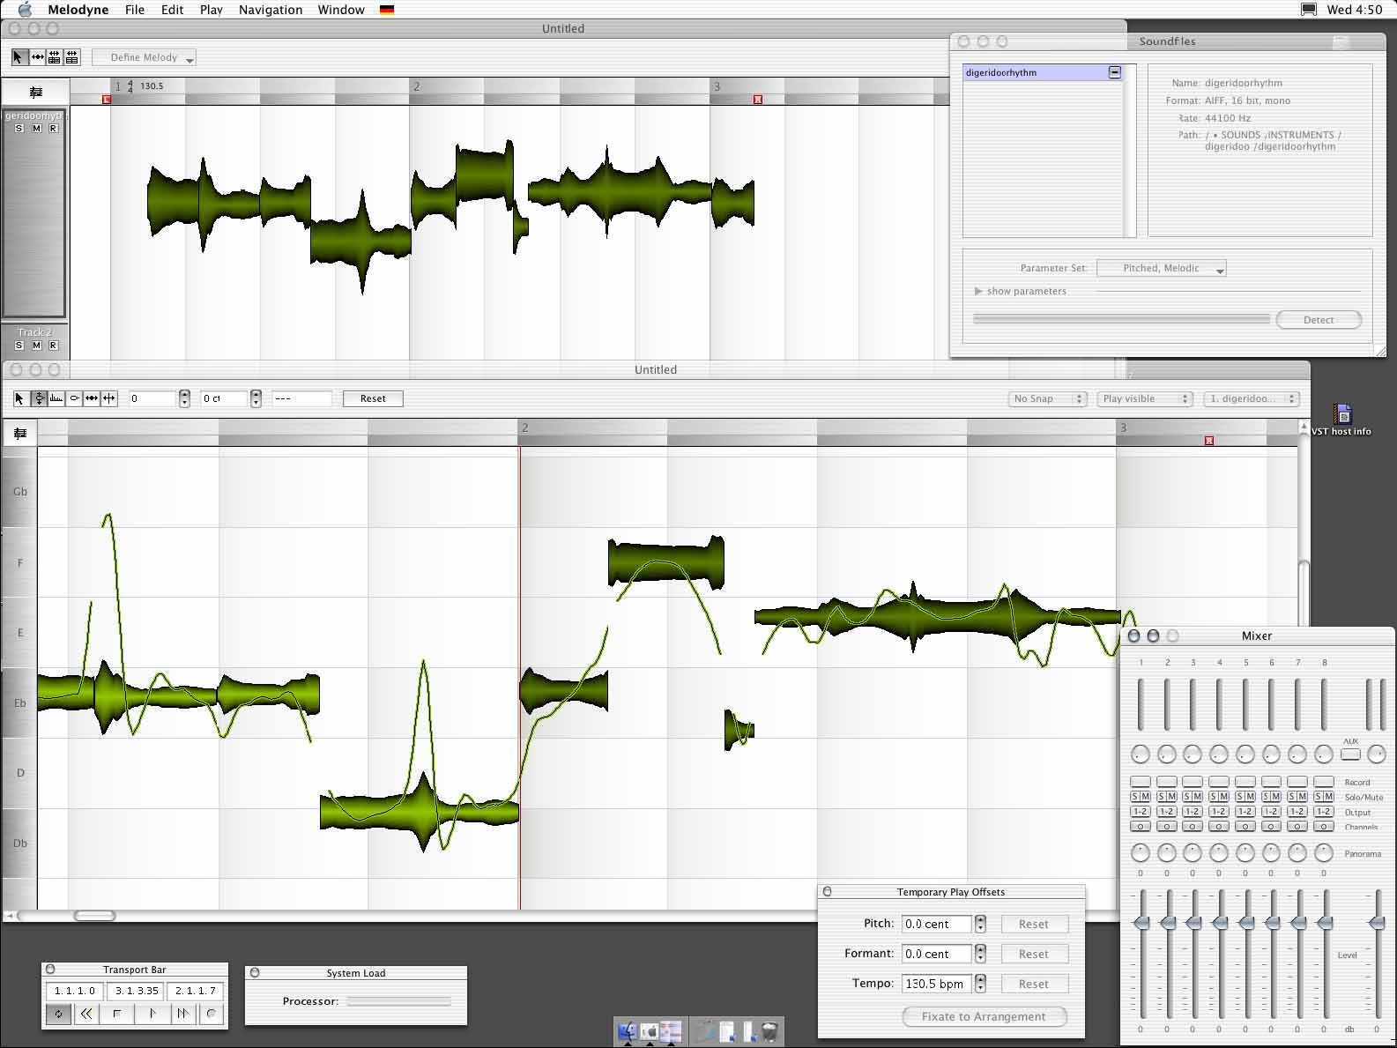Reset the Pitch play offset

[x=1034, y=924]
